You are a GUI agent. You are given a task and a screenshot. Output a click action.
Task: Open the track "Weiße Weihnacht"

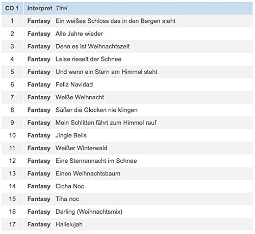[x=80, y=97]
